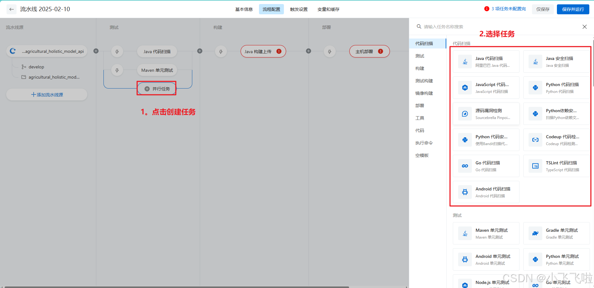Select the 测试构建 category

[428, 81]
